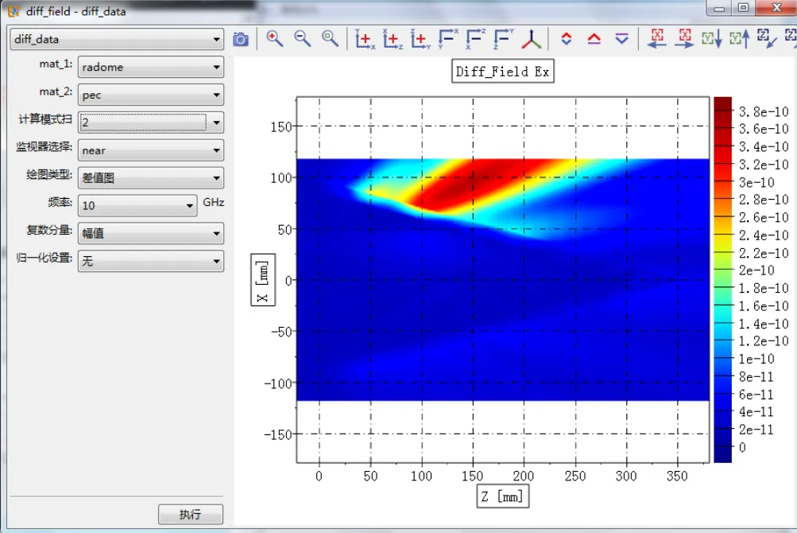Open the 频率 frequency dropdown showing 10
Image resolution: width=797 pixels, height=533 pixels.
[137, 206]
